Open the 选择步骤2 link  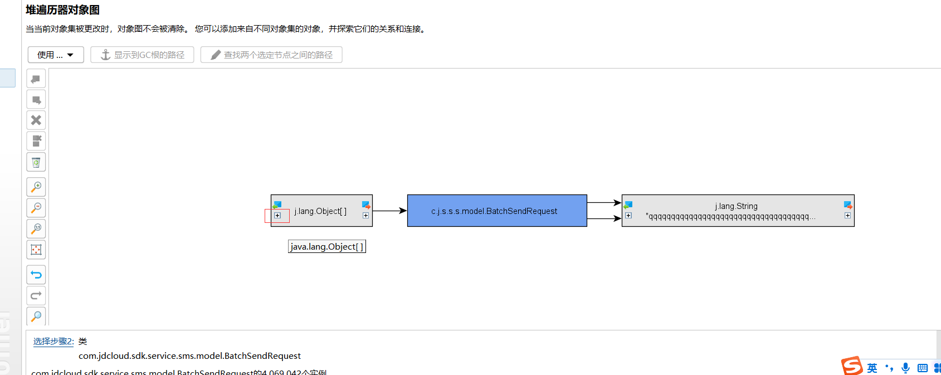pyautogui.click(x=53, y=342)
